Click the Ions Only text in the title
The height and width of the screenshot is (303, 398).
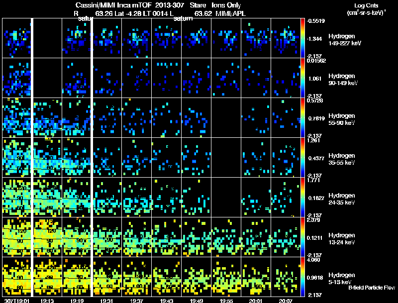pyautogui.click(x=226, y=5)
